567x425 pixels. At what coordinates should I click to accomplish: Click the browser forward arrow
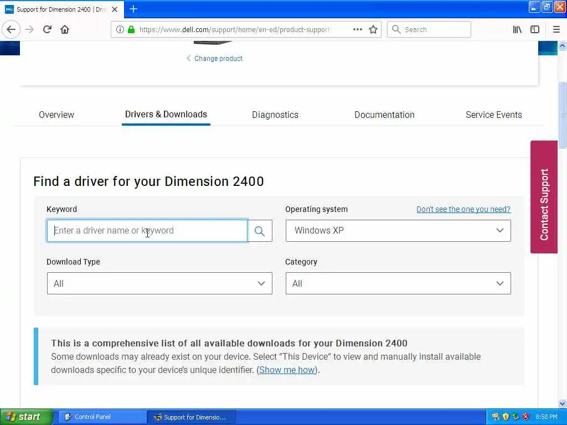[x=30, y=29]
